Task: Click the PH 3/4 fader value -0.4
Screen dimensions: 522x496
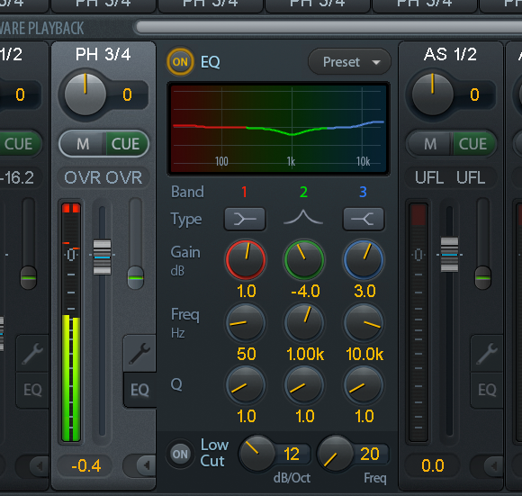Action: 85,465
